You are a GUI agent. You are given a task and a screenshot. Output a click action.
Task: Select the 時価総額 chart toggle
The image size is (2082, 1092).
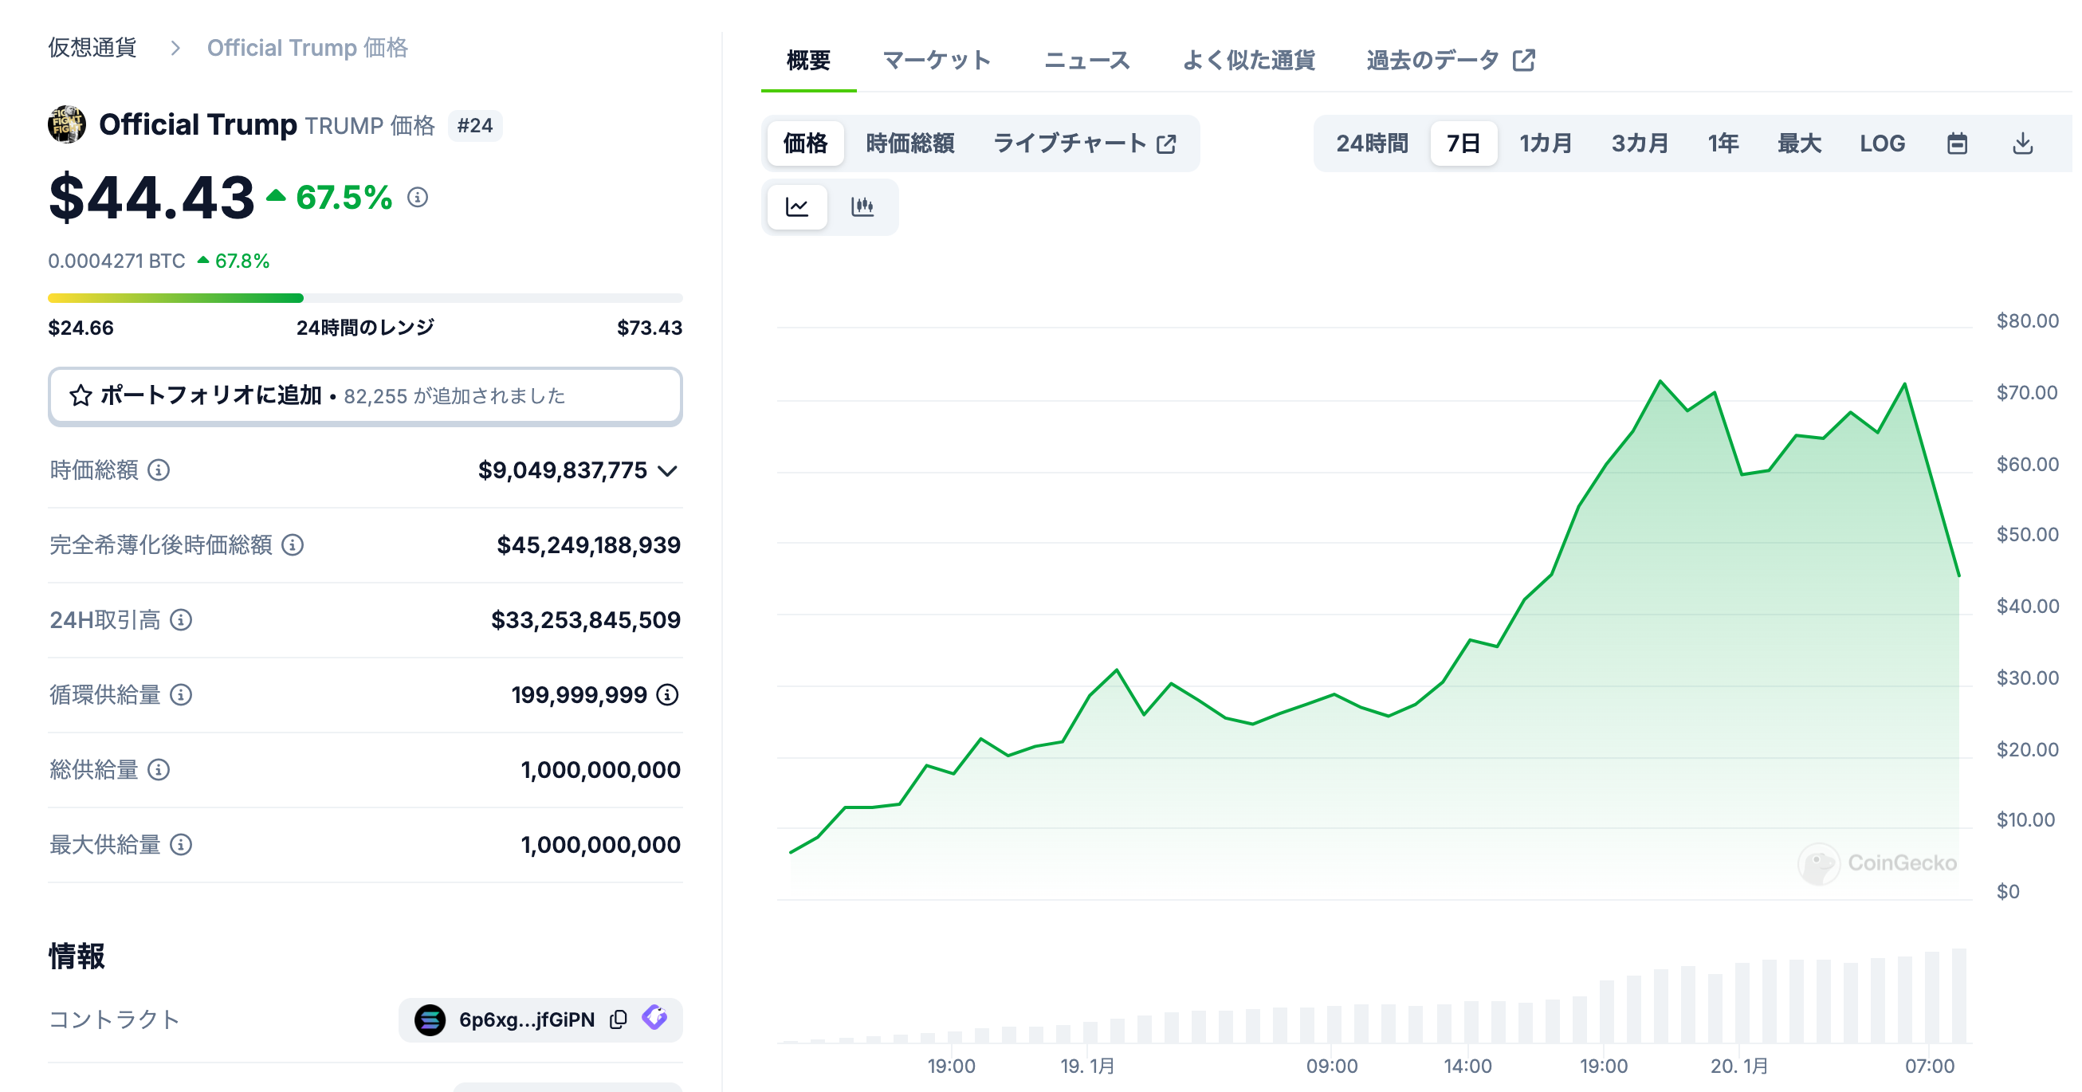click(x=910, y=144)
